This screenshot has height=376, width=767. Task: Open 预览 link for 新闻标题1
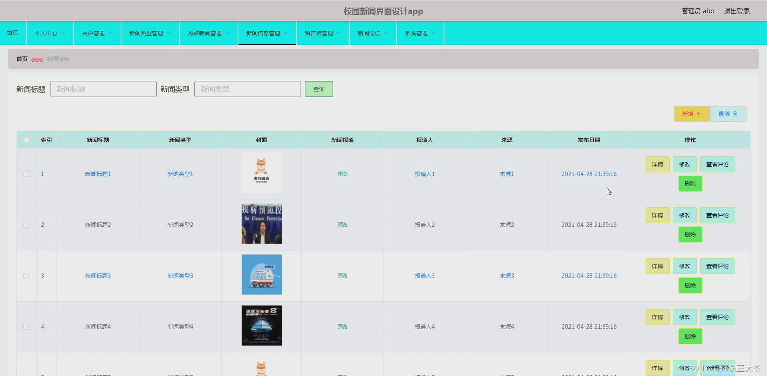(342, 174)
